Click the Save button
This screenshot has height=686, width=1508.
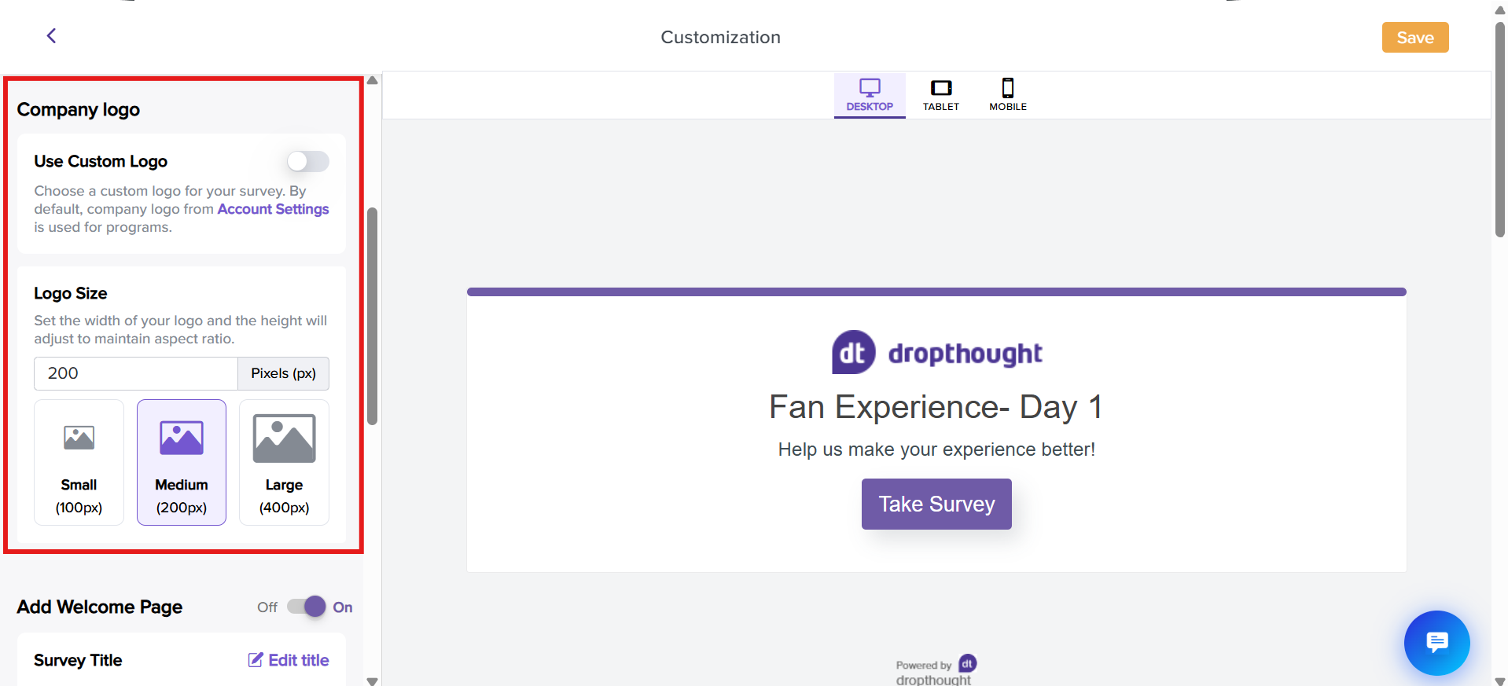(x=1414, y=38)
